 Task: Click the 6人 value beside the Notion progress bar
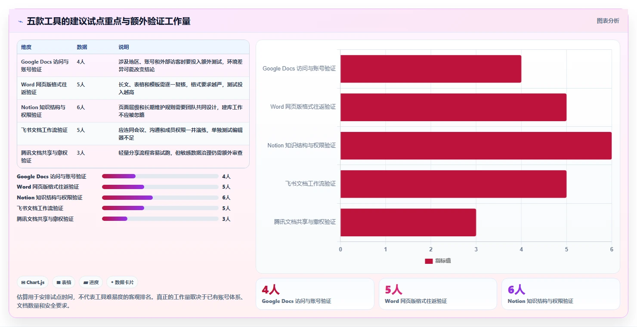click(226, 198)
